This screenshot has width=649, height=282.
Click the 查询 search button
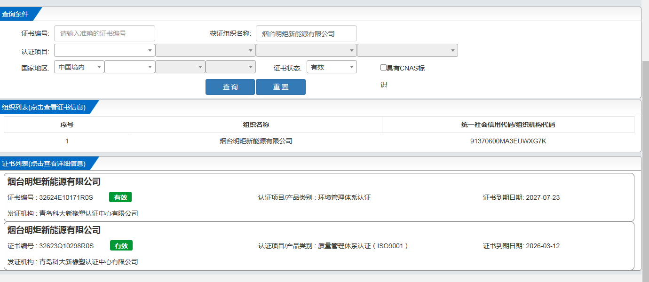click(230, 87)
